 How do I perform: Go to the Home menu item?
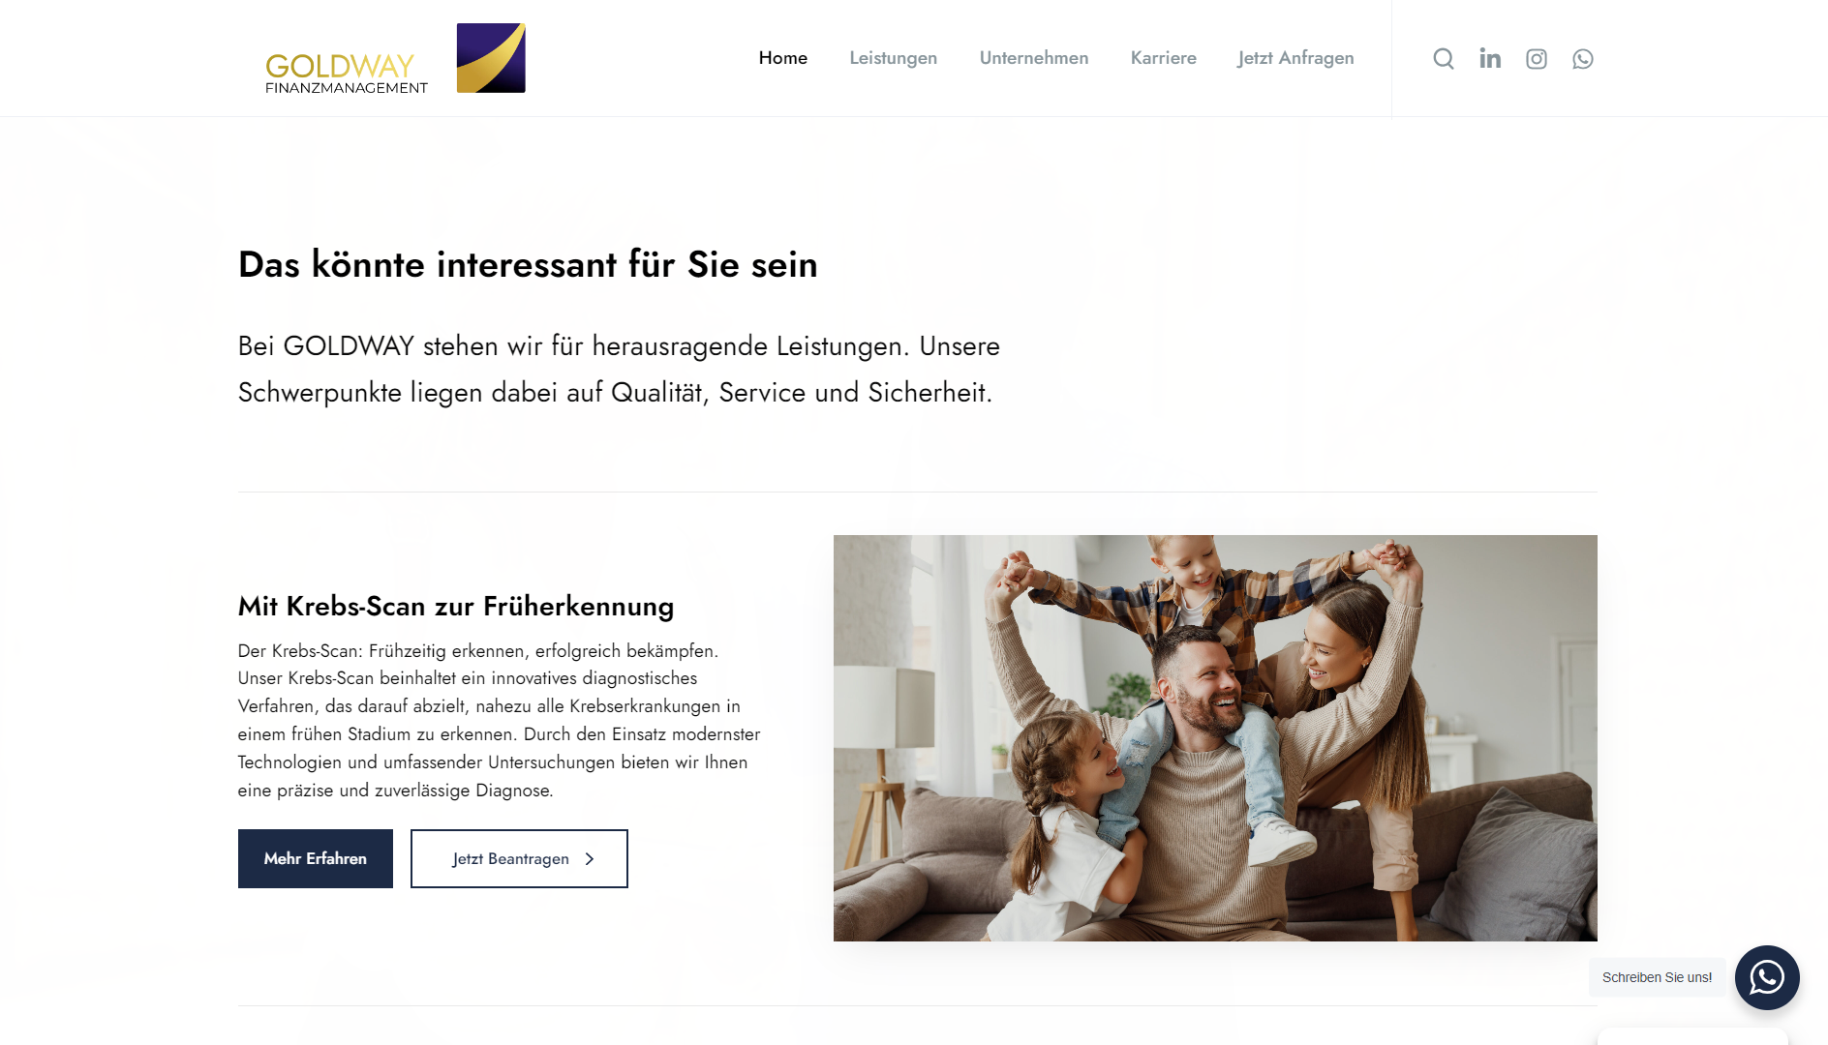point(783,58)
